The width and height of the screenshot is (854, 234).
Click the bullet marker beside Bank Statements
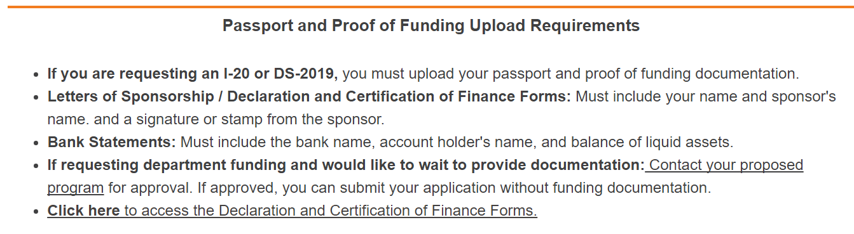(36, 143)
